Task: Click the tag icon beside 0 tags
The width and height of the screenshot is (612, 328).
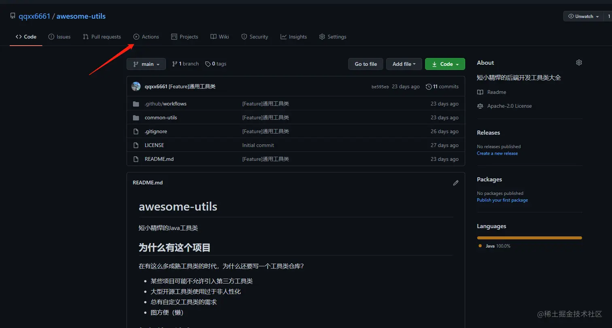Action: point(208,64)
